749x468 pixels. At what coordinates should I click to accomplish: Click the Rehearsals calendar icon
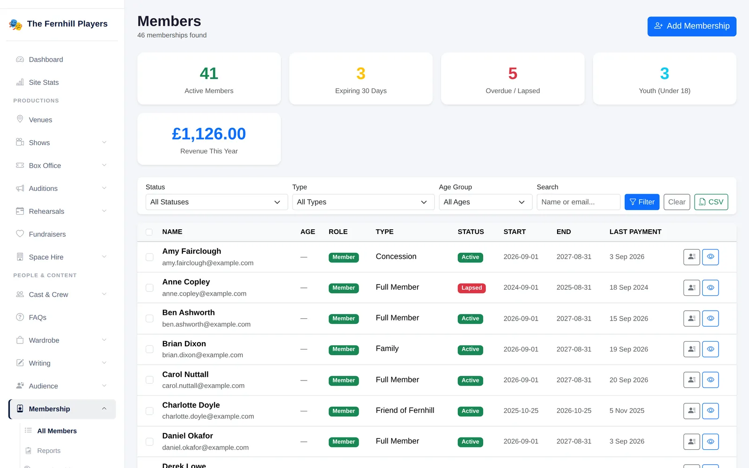pyautogui.click(x=20, y=211)
